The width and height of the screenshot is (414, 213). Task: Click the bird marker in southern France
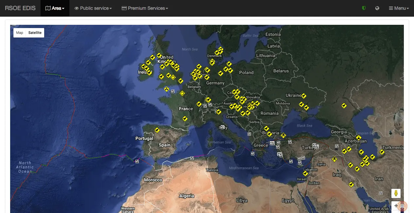(x=185, y=119)
